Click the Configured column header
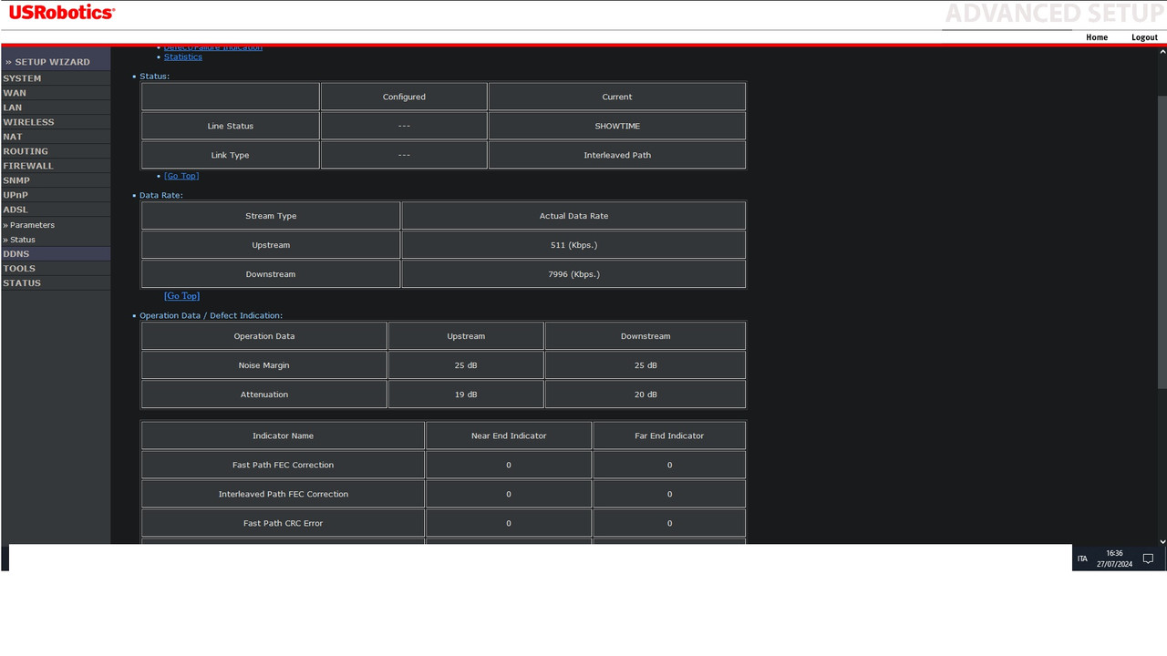This screenshot has width=1167, height=656. click(x=404, y=97)
